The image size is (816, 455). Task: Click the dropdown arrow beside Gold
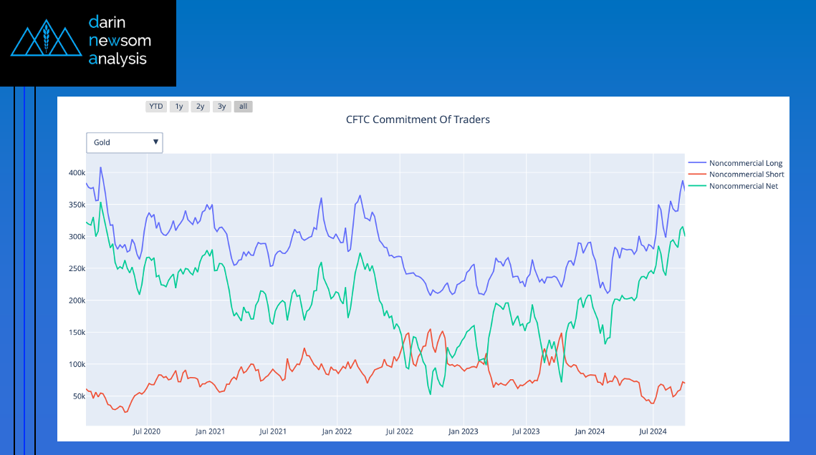(155, 142)
